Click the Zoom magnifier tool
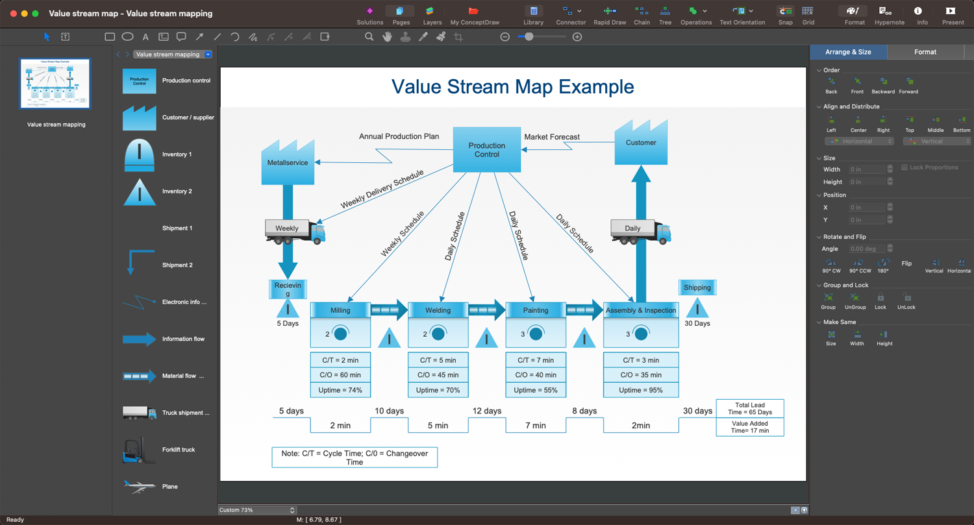The image size is (974, 525). [x=369, y=37]
